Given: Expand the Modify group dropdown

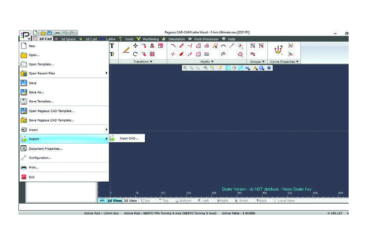Looking at the screenshot, I should [x=207, y=62].
